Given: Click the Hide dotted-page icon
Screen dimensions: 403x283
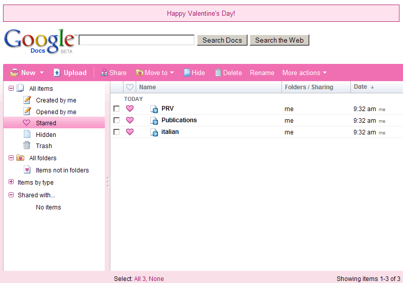Looking at the screenshot, I should click(187, 73).
